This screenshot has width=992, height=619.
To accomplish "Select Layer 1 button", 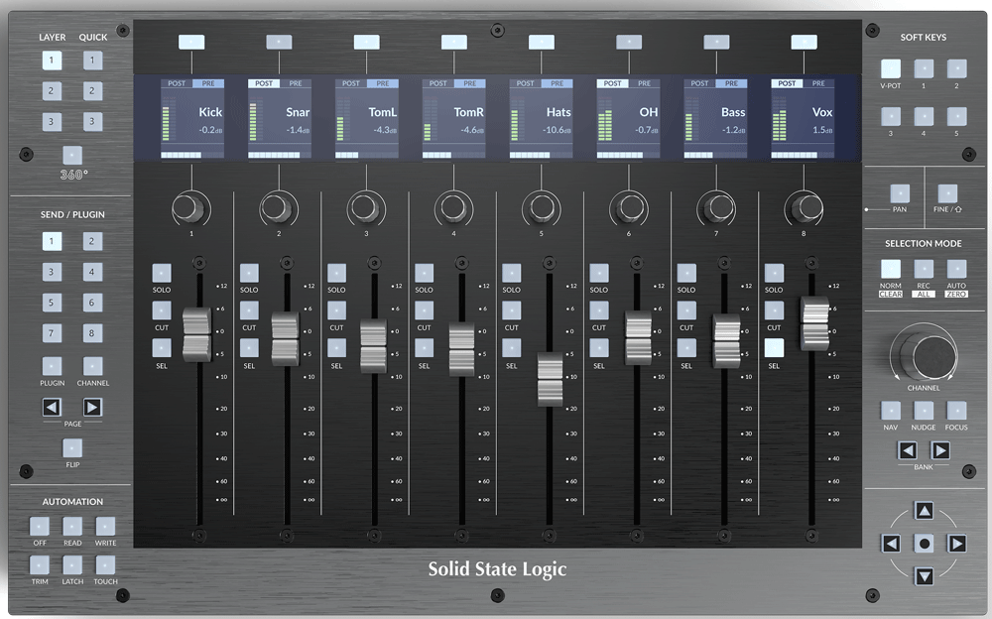I will (52, 61).
